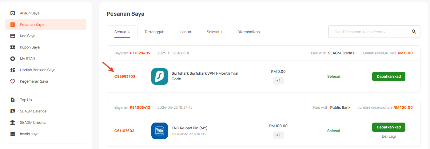Image resolution: width=430 pixels, height=149 pixels.
Task: Click the SEAGM Credits bank icon
Action: tap(13, 123)
